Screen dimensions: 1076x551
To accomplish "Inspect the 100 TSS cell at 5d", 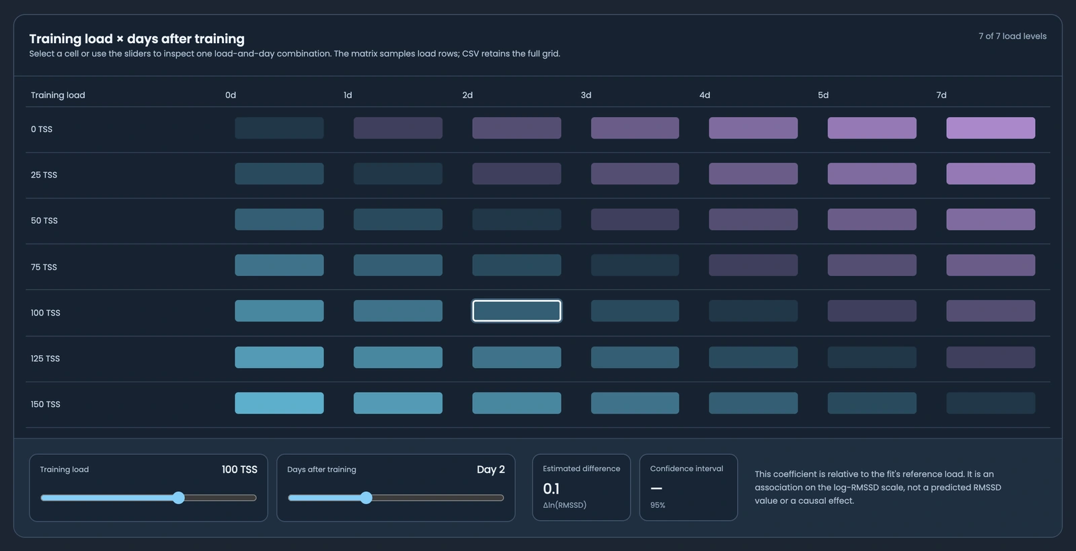I will (872, 311).
